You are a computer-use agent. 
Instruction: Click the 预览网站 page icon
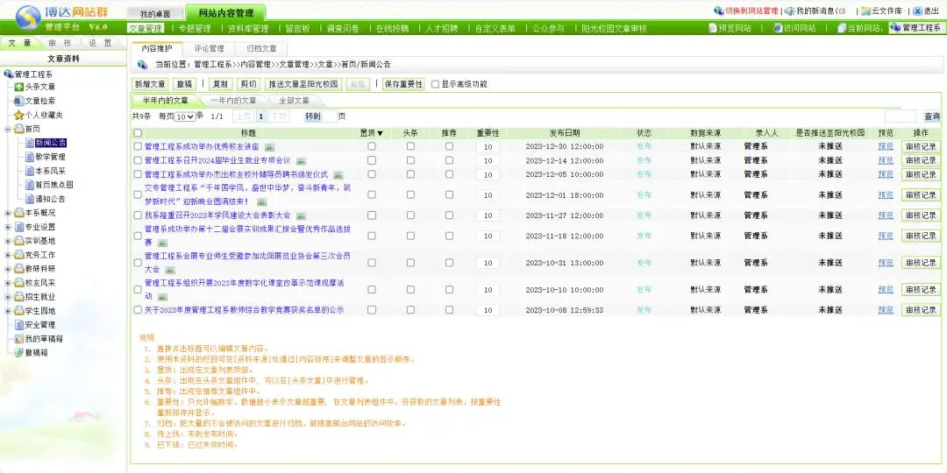pos(712,28)
